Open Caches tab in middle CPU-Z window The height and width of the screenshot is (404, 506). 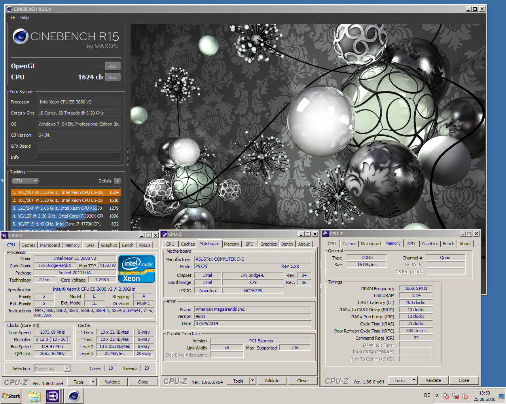[188, 244]
